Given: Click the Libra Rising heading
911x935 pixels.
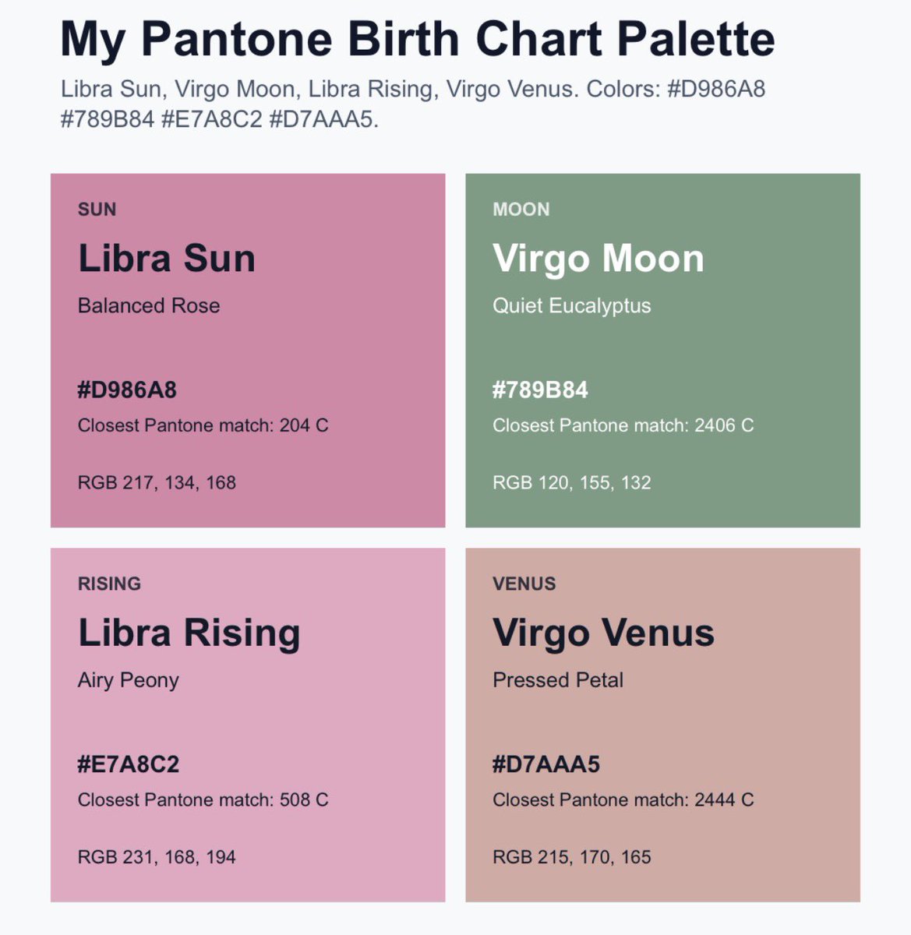Looking at the screenshot, I should click(x=189, y=633).
